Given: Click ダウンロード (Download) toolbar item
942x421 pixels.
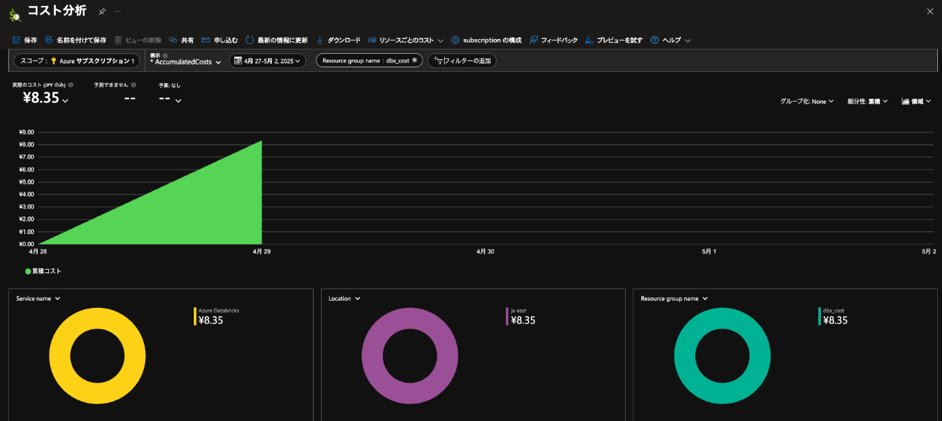Looking at the screenshot, I should coord(338,40).
